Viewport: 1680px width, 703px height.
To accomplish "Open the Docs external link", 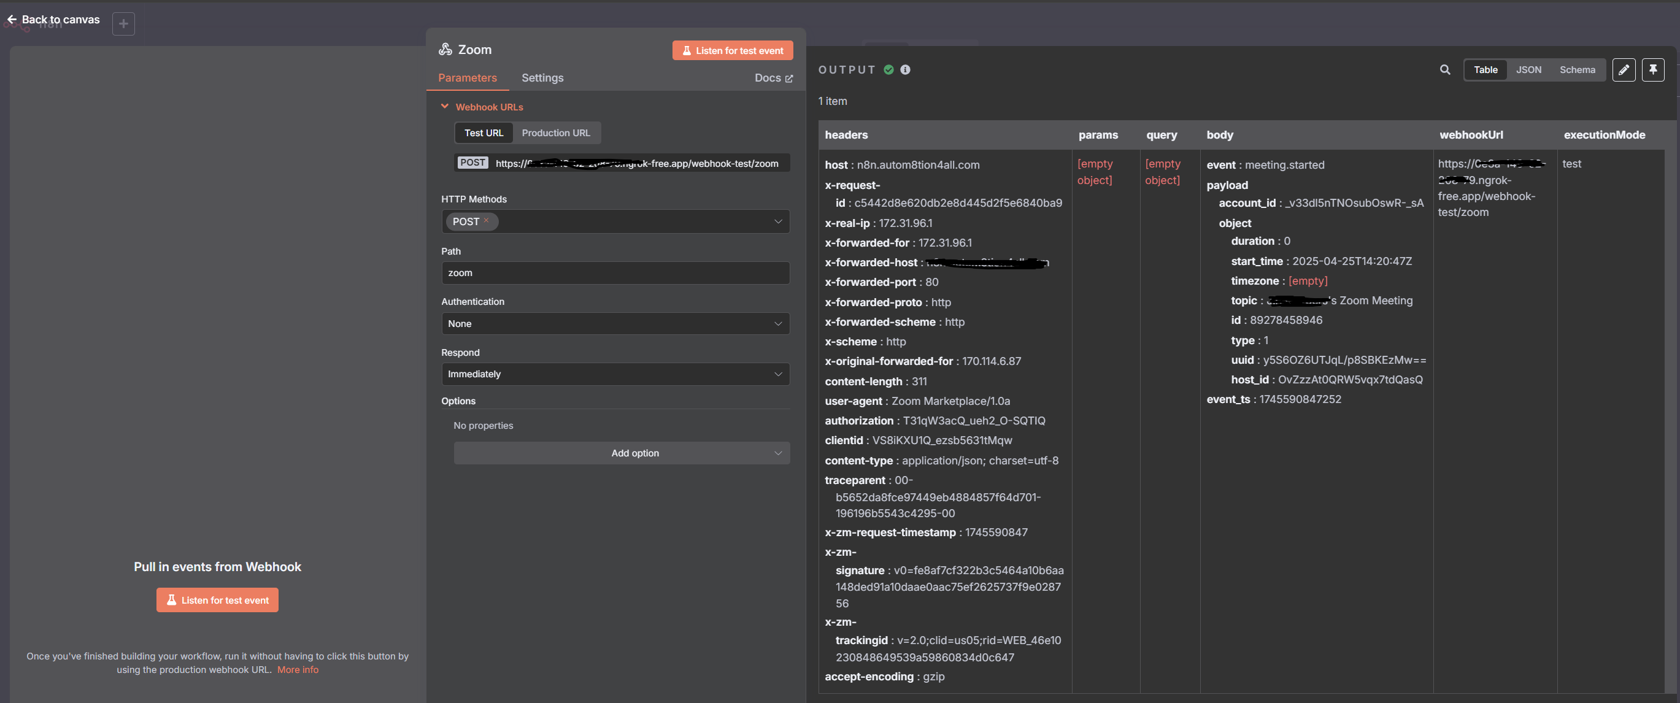I will 774,78.
